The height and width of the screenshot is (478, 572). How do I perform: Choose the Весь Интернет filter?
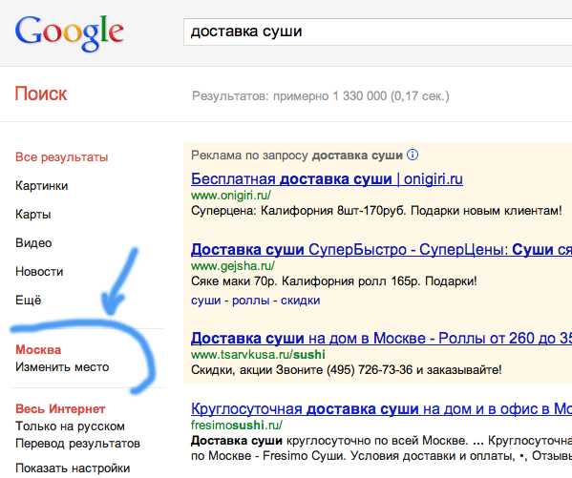pos(60,409)
